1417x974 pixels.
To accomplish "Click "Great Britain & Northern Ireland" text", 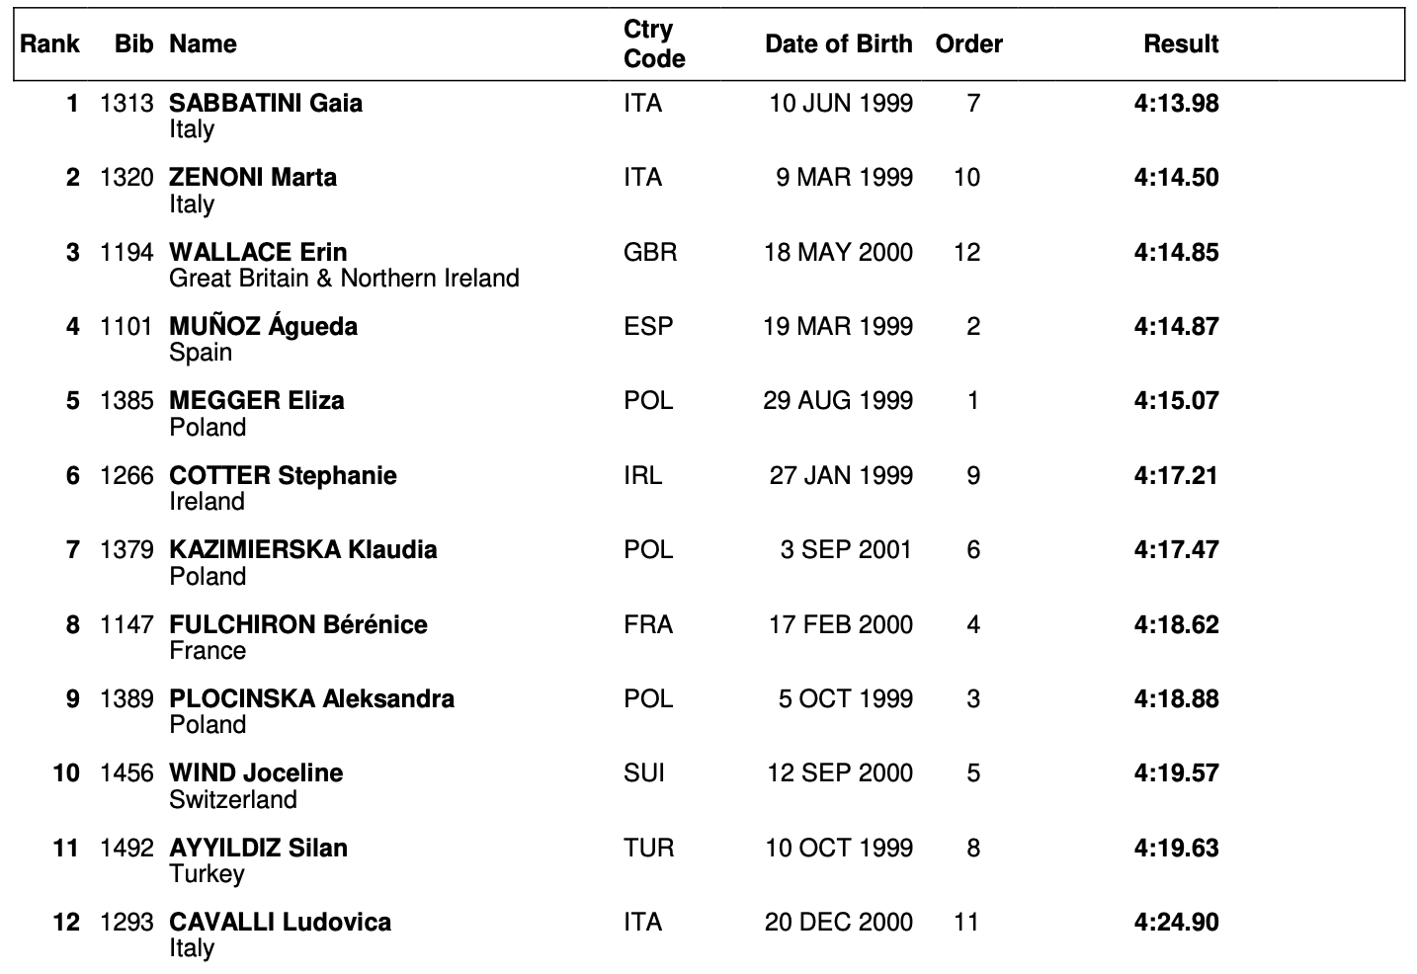I will click(x=344, y=279).
